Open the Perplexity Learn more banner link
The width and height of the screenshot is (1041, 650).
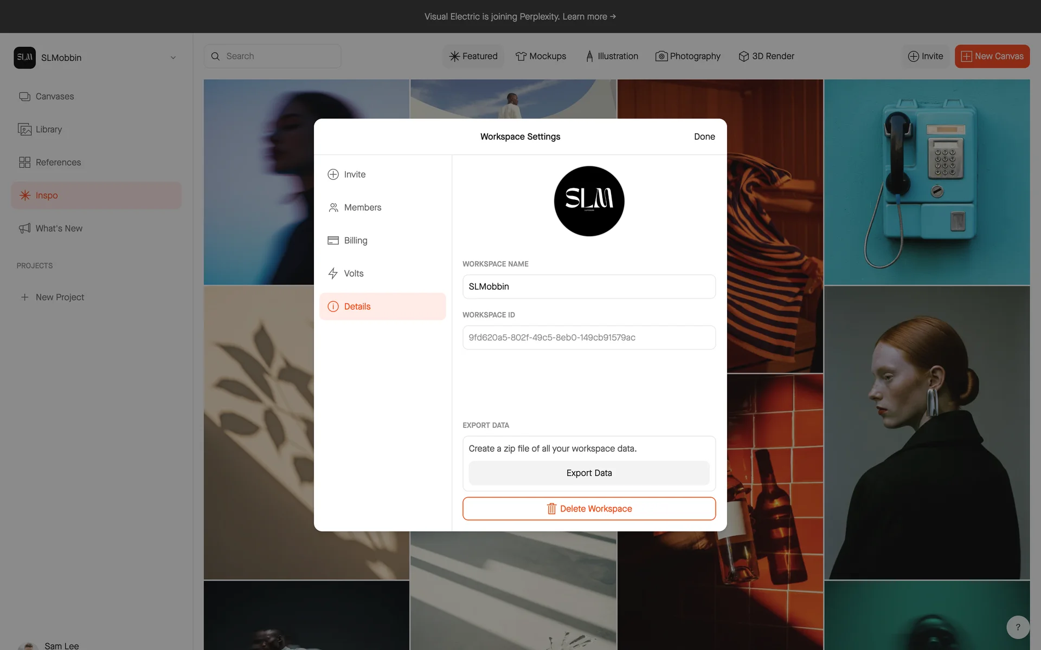point(588,17)
